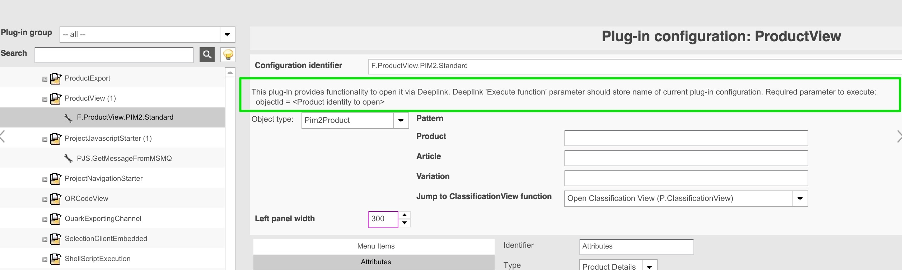Click the SelectionClientEmbedded folder icon

56,239
